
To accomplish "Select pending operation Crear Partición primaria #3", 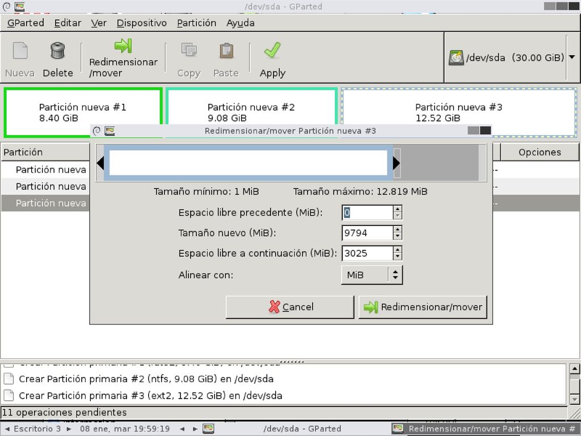I will [150, 396].
